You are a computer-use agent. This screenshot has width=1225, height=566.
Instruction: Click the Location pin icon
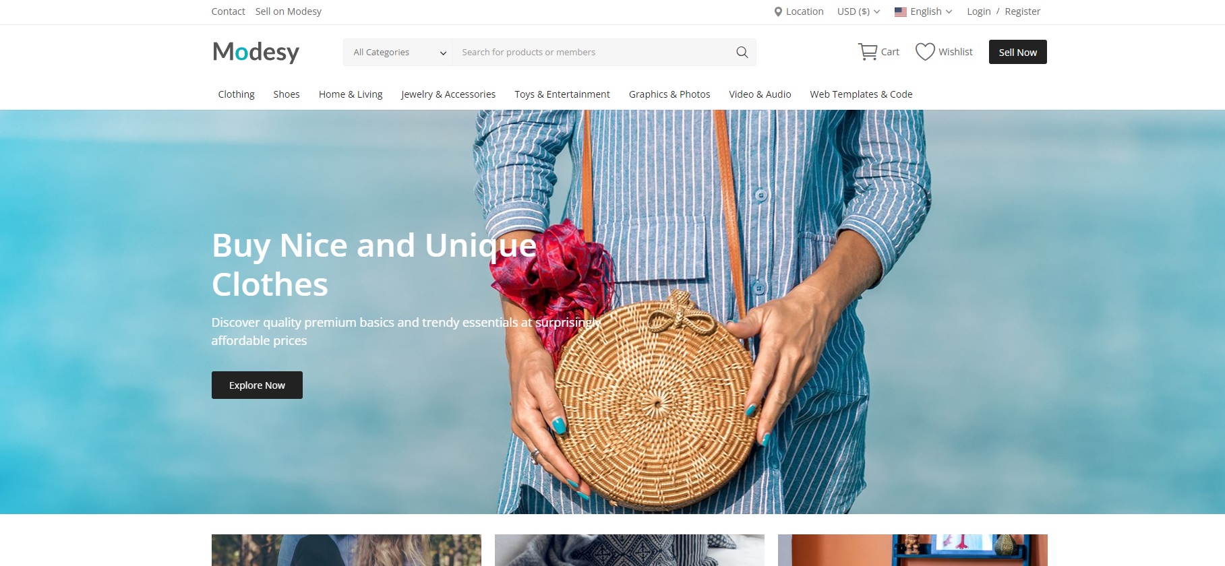click(x=778, y=11)
